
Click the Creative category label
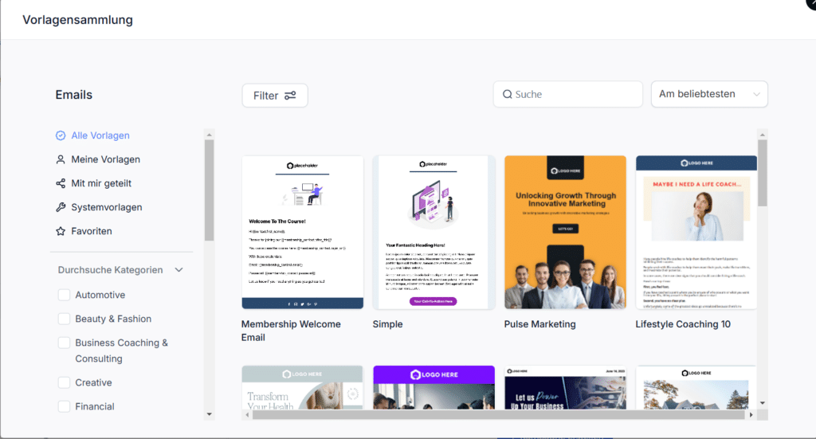(x=93, y=382)
